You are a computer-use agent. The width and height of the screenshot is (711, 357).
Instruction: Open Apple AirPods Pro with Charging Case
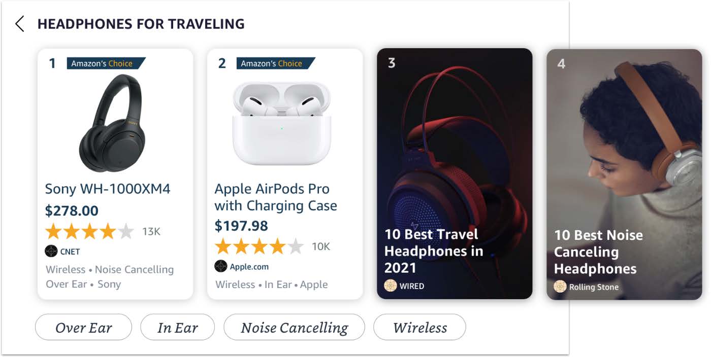point(275,197)
